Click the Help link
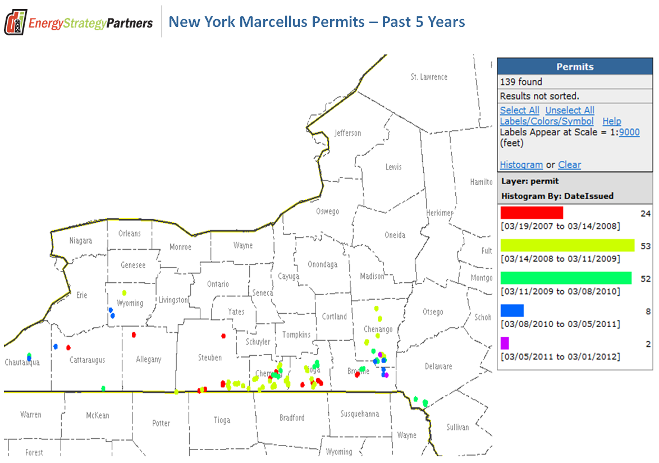 pyautogui.click(x=611, y=121)
